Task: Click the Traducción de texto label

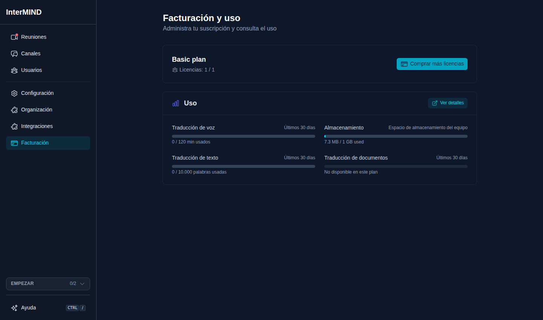Action: tap(195, 158)
